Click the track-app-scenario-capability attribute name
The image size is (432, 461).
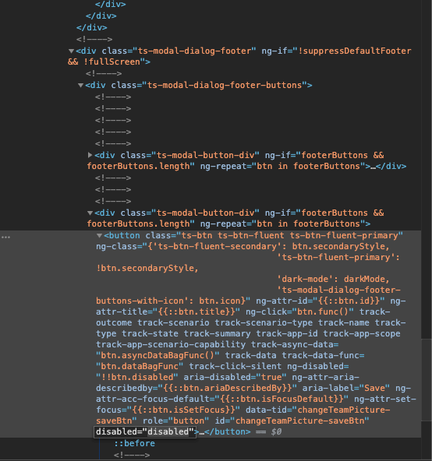pos(171,344)
